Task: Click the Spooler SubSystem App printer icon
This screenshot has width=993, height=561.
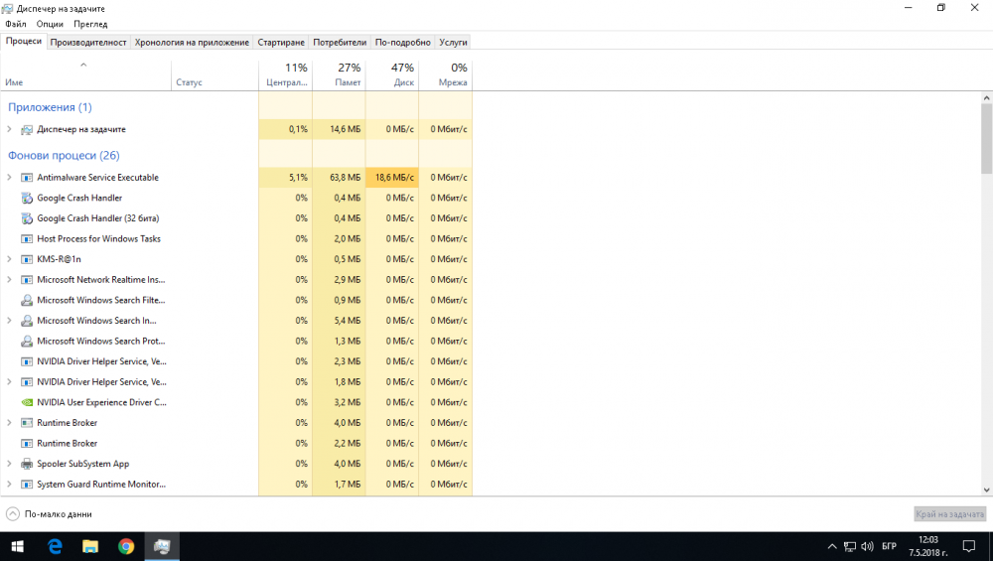Action: 27,464
